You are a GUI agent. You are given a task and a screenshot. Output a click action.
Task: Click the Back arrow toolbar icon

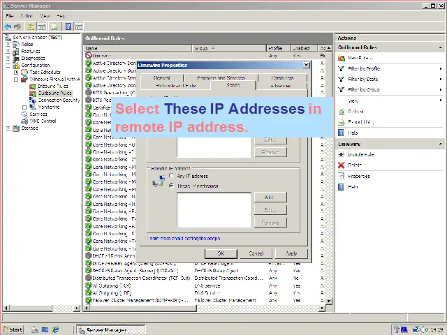tap(8, 27)
